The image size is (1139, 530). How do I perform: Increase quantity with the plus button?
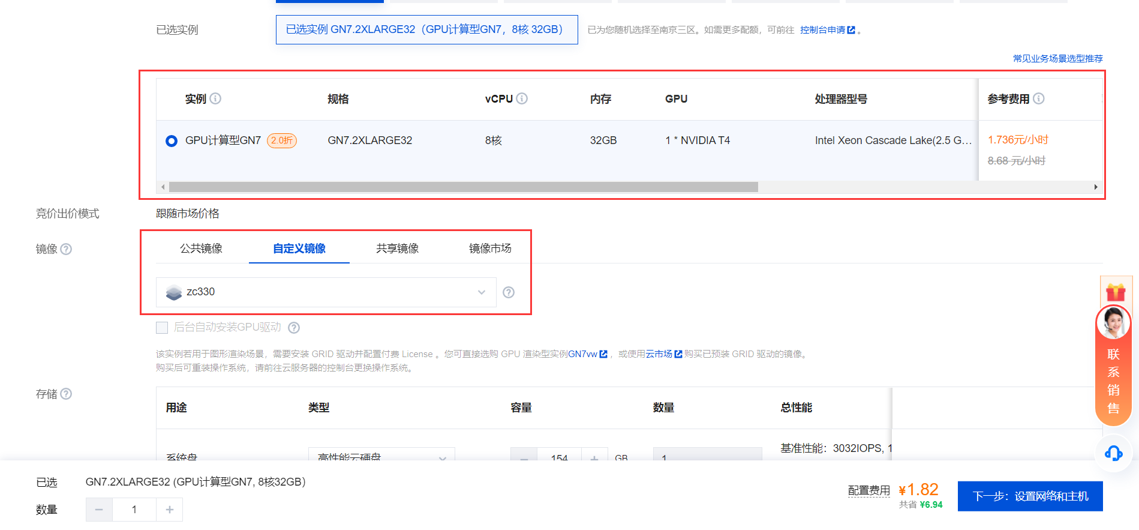pyautogui.click(x=170, y=510)
